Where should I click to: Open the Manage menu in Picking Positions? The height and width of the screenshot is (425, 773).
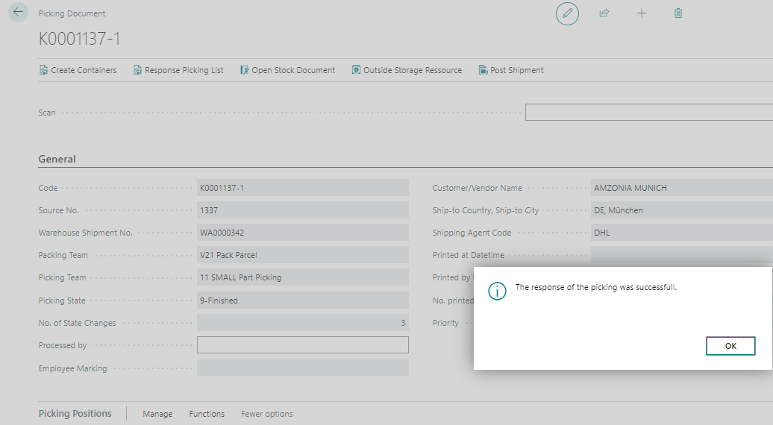pos(157,414)
